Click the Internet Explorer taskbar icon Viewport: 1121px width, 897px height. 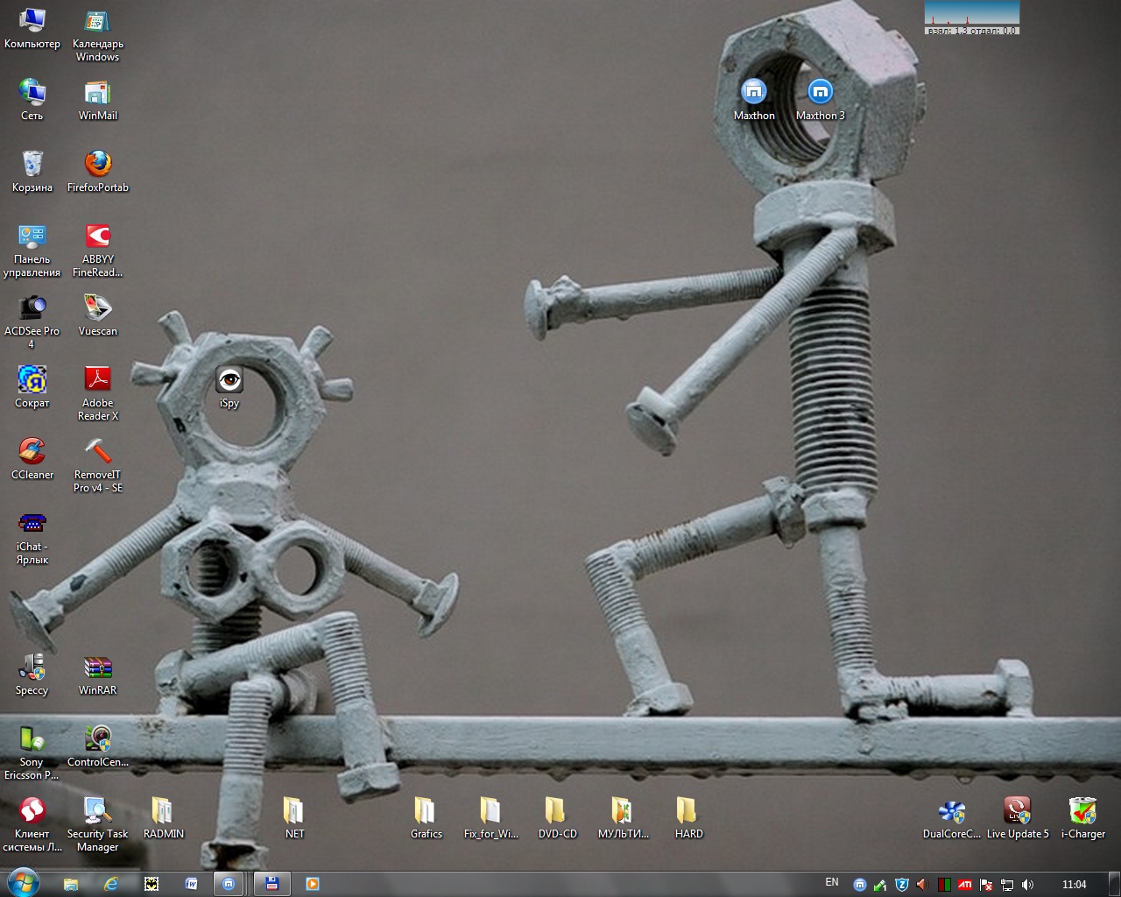coord(111,884)
